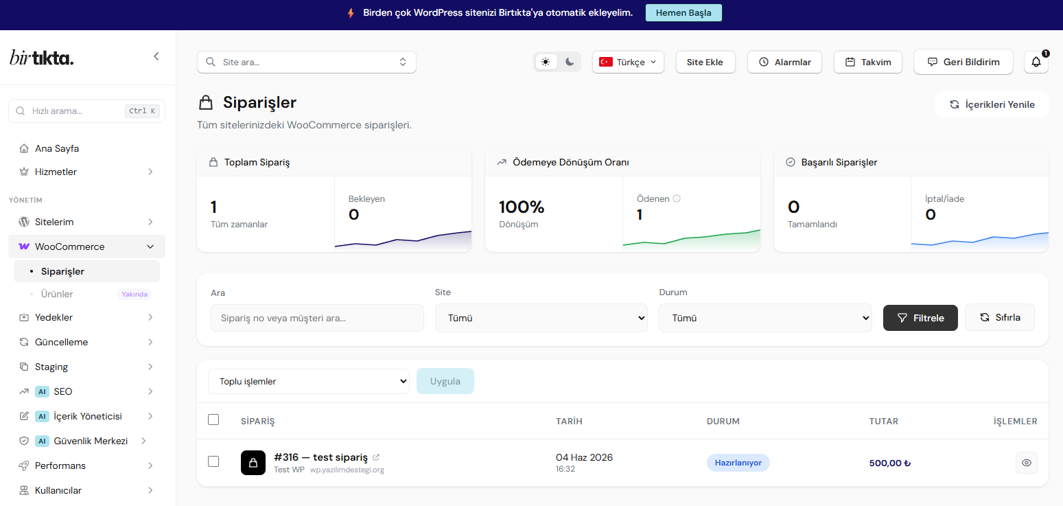Open the Türkçe language dropdown
Screen dimensions: 1063x506
pyautogui.click(x=628, y=62)
